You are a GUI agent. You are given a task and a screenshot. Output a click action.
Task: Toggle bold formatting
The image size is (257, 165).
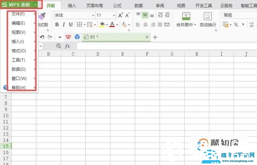pyautogui.click(x=57, y=25)
